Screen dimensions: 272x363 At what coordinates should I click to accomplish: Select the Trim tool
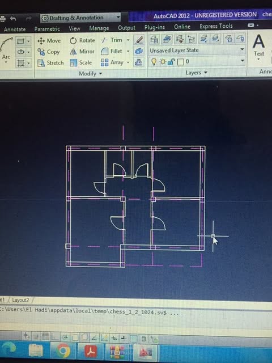coord(112,40)
